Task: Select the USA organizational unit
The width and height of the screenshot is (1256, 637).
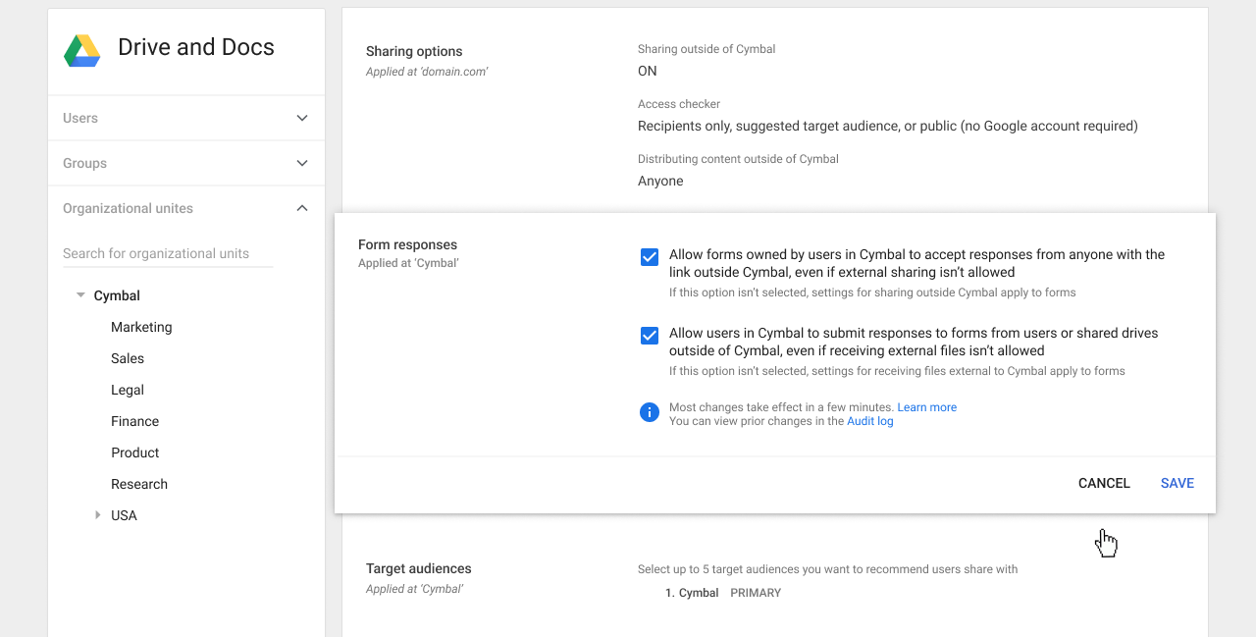Action: coord(124,515)
